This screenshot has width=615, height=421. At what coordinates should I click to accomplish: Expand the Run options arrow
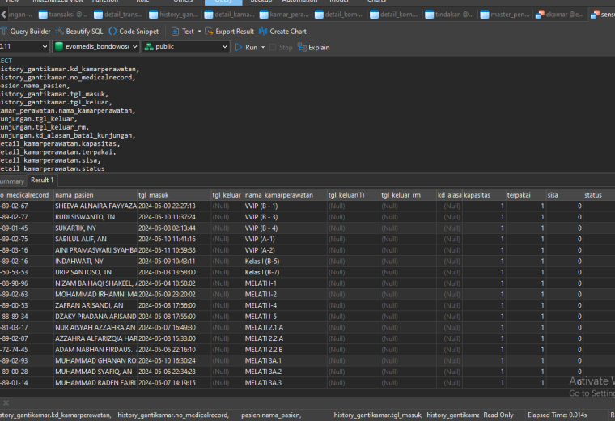coord(263,47)
